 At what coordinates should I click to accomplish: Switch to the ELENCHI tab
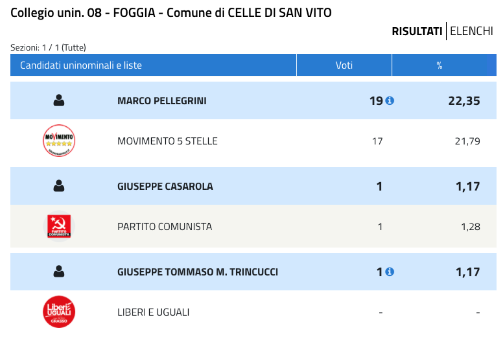tap(472, 31)
